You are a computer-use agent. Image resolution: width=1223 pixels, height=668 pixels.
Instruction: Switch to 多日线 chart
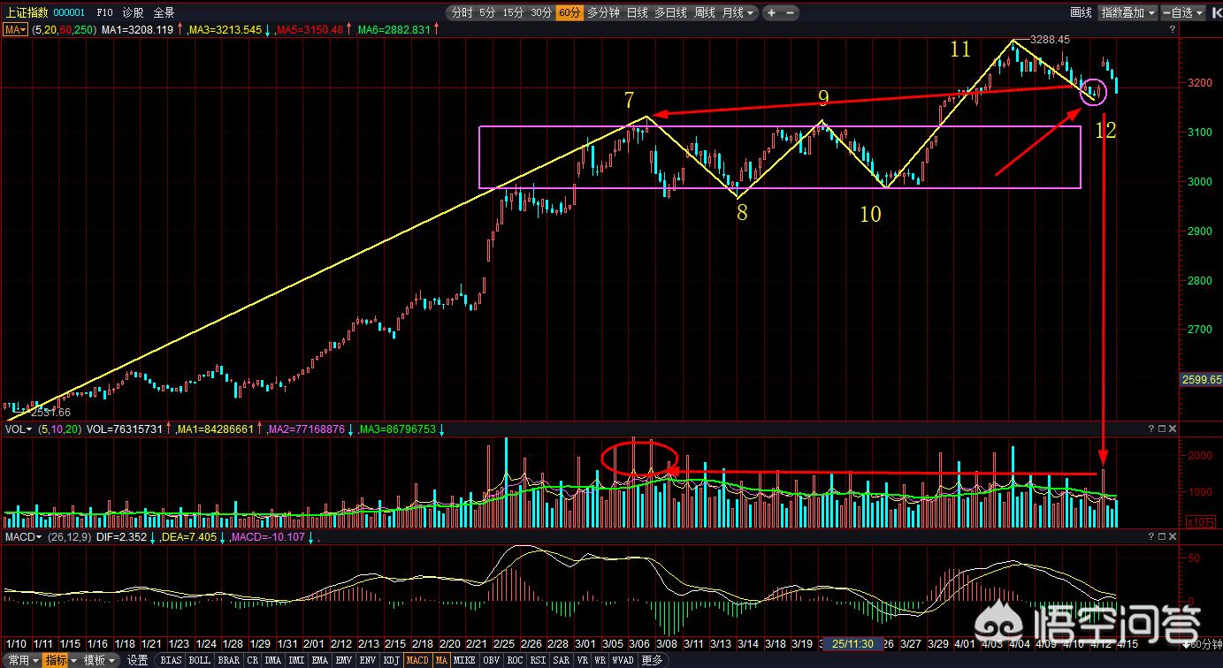tap(671, 12)
